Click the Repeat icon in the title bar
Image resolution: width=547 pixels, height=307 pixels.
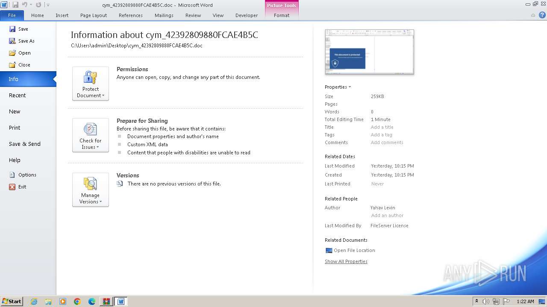[x=38, y=5]
